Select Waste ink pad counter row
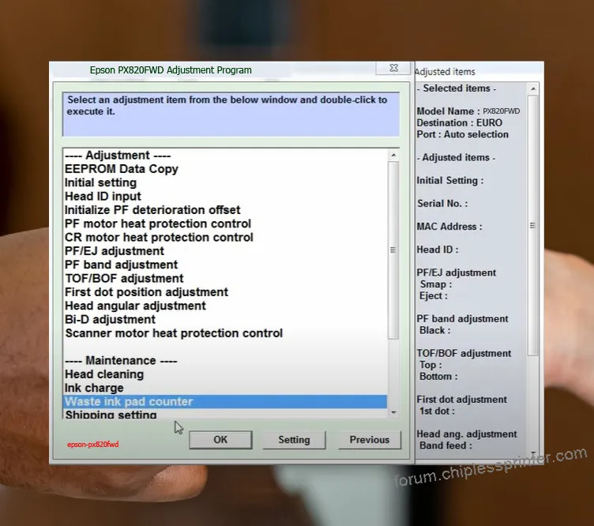 [225, 401]
